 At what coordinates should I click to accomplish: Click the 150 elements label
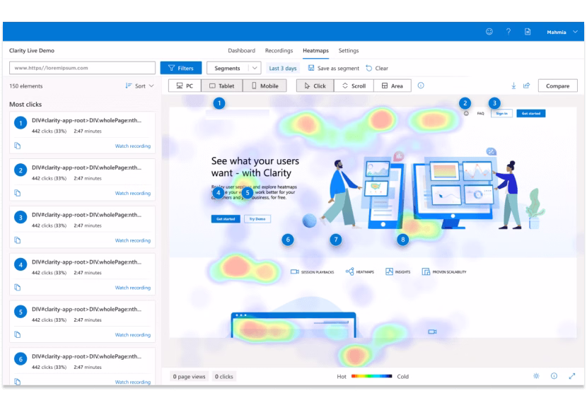click(x=26, y=86)
